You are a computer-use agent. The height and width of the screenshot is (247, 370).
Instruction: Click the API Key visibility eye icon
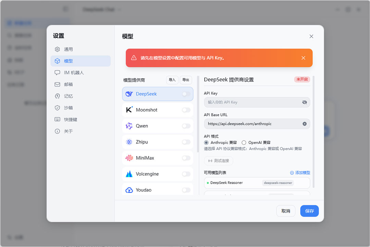click(305, 102)
